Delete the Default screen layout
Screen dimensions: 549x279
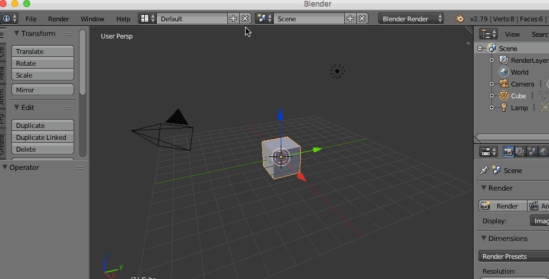tap(246, 18)
